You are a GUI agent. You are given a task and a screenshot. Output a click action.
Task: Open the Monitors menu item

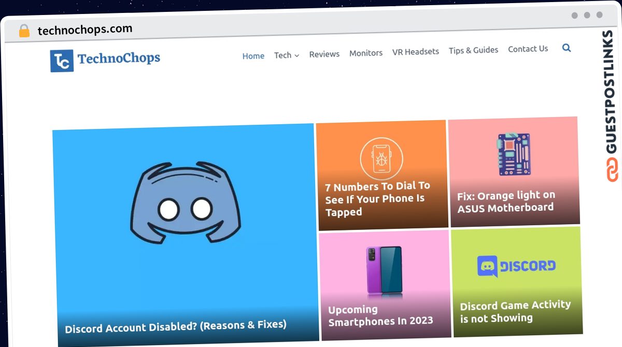366,53
